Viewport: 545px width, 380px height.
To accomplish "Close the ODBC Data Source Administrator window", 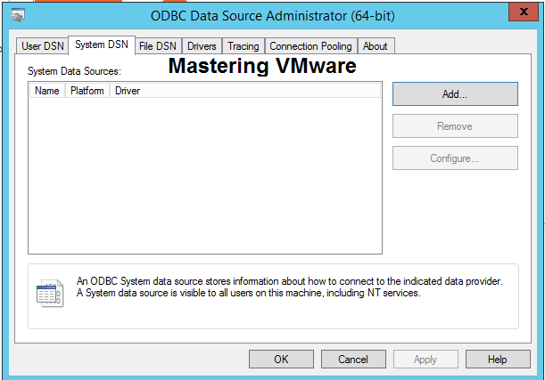I will [524, 12].
